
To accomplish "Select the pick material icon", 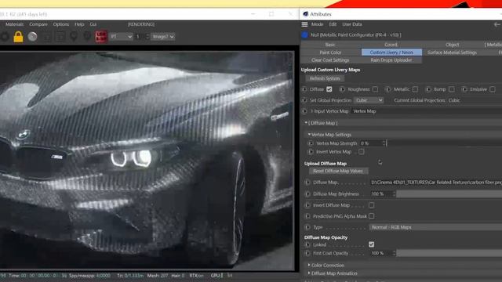I will point(87,37).
